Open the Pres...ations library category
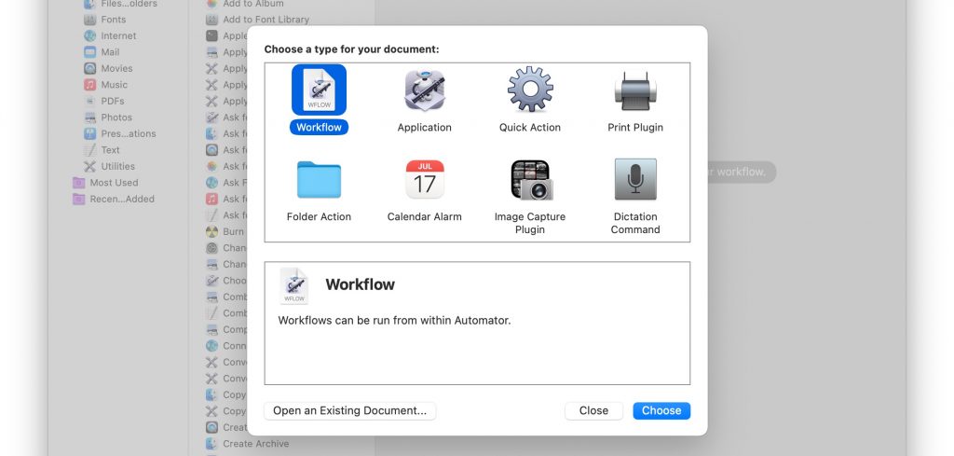 click(120, 134)
